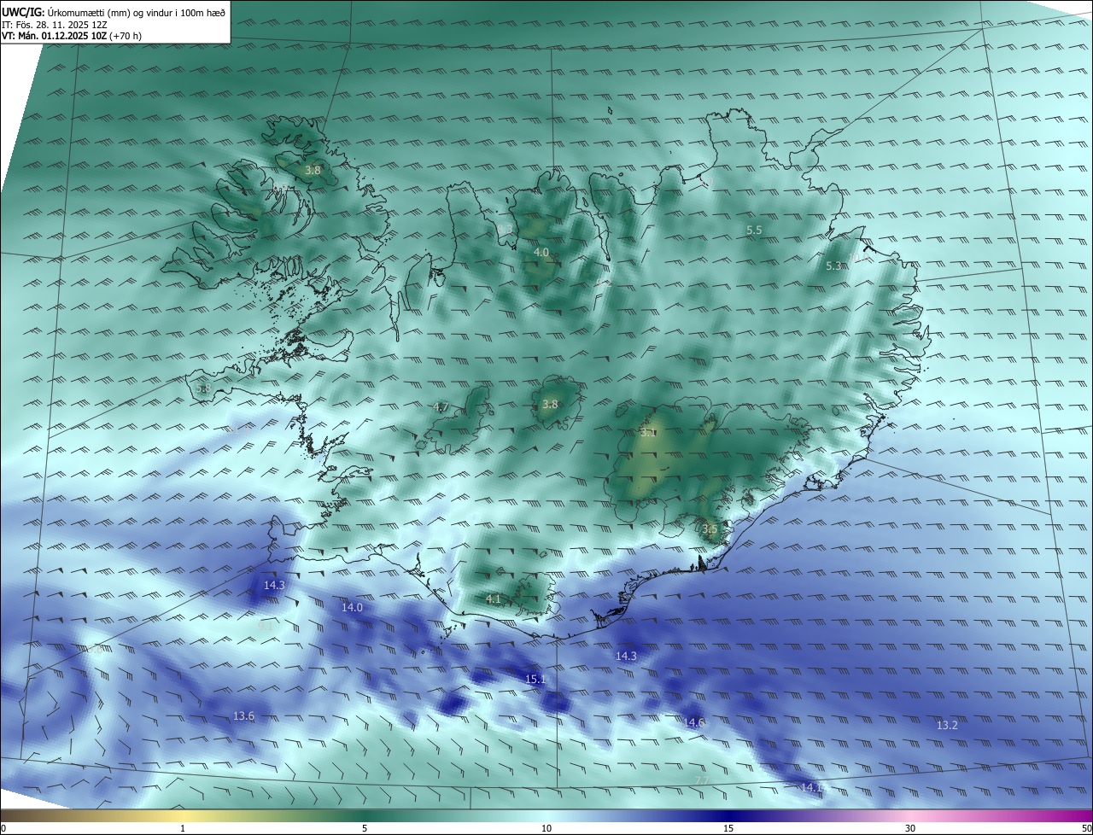The height and width of the screenshot is (835, 1093).
Task: Click the 5.5 value label on the map
Action: tap(754, 231)
